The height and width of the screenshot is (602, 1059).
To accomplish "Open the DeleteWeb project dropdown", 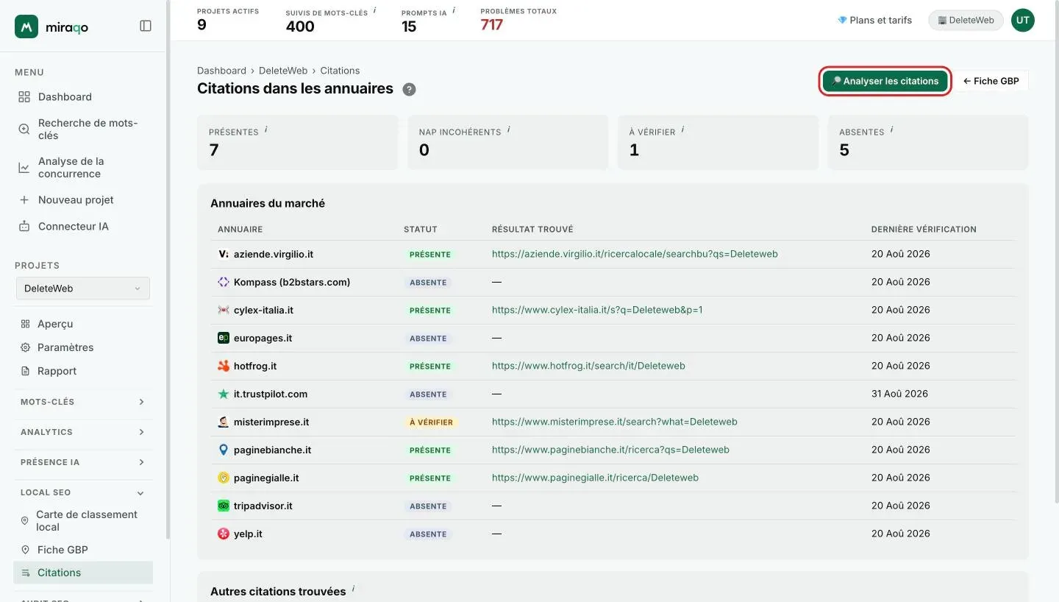I will (x=83, y=288).
